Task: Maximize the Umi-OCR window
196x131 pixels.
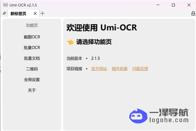Action: coord(173,5)
